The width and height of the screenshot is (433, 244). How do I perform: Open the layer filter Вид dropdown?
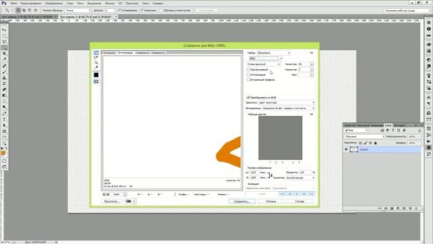click(x=356, y=130)
